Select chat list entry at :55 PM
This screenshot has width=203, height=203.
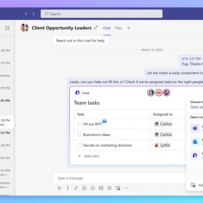tap(7, 133)
